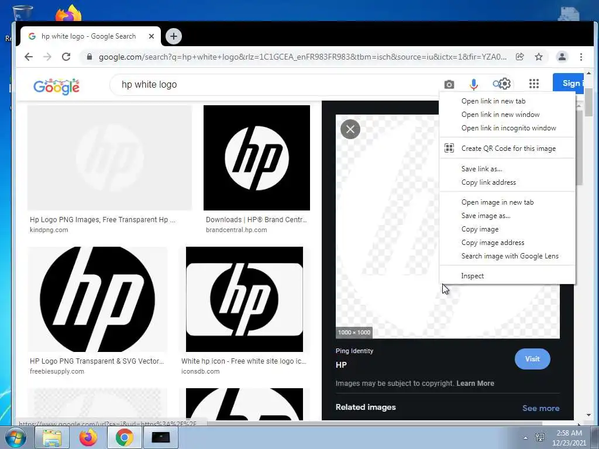Bookmark this page with the star icon
The width and height of the screenshot is (599, 449).
coord(539,57)
